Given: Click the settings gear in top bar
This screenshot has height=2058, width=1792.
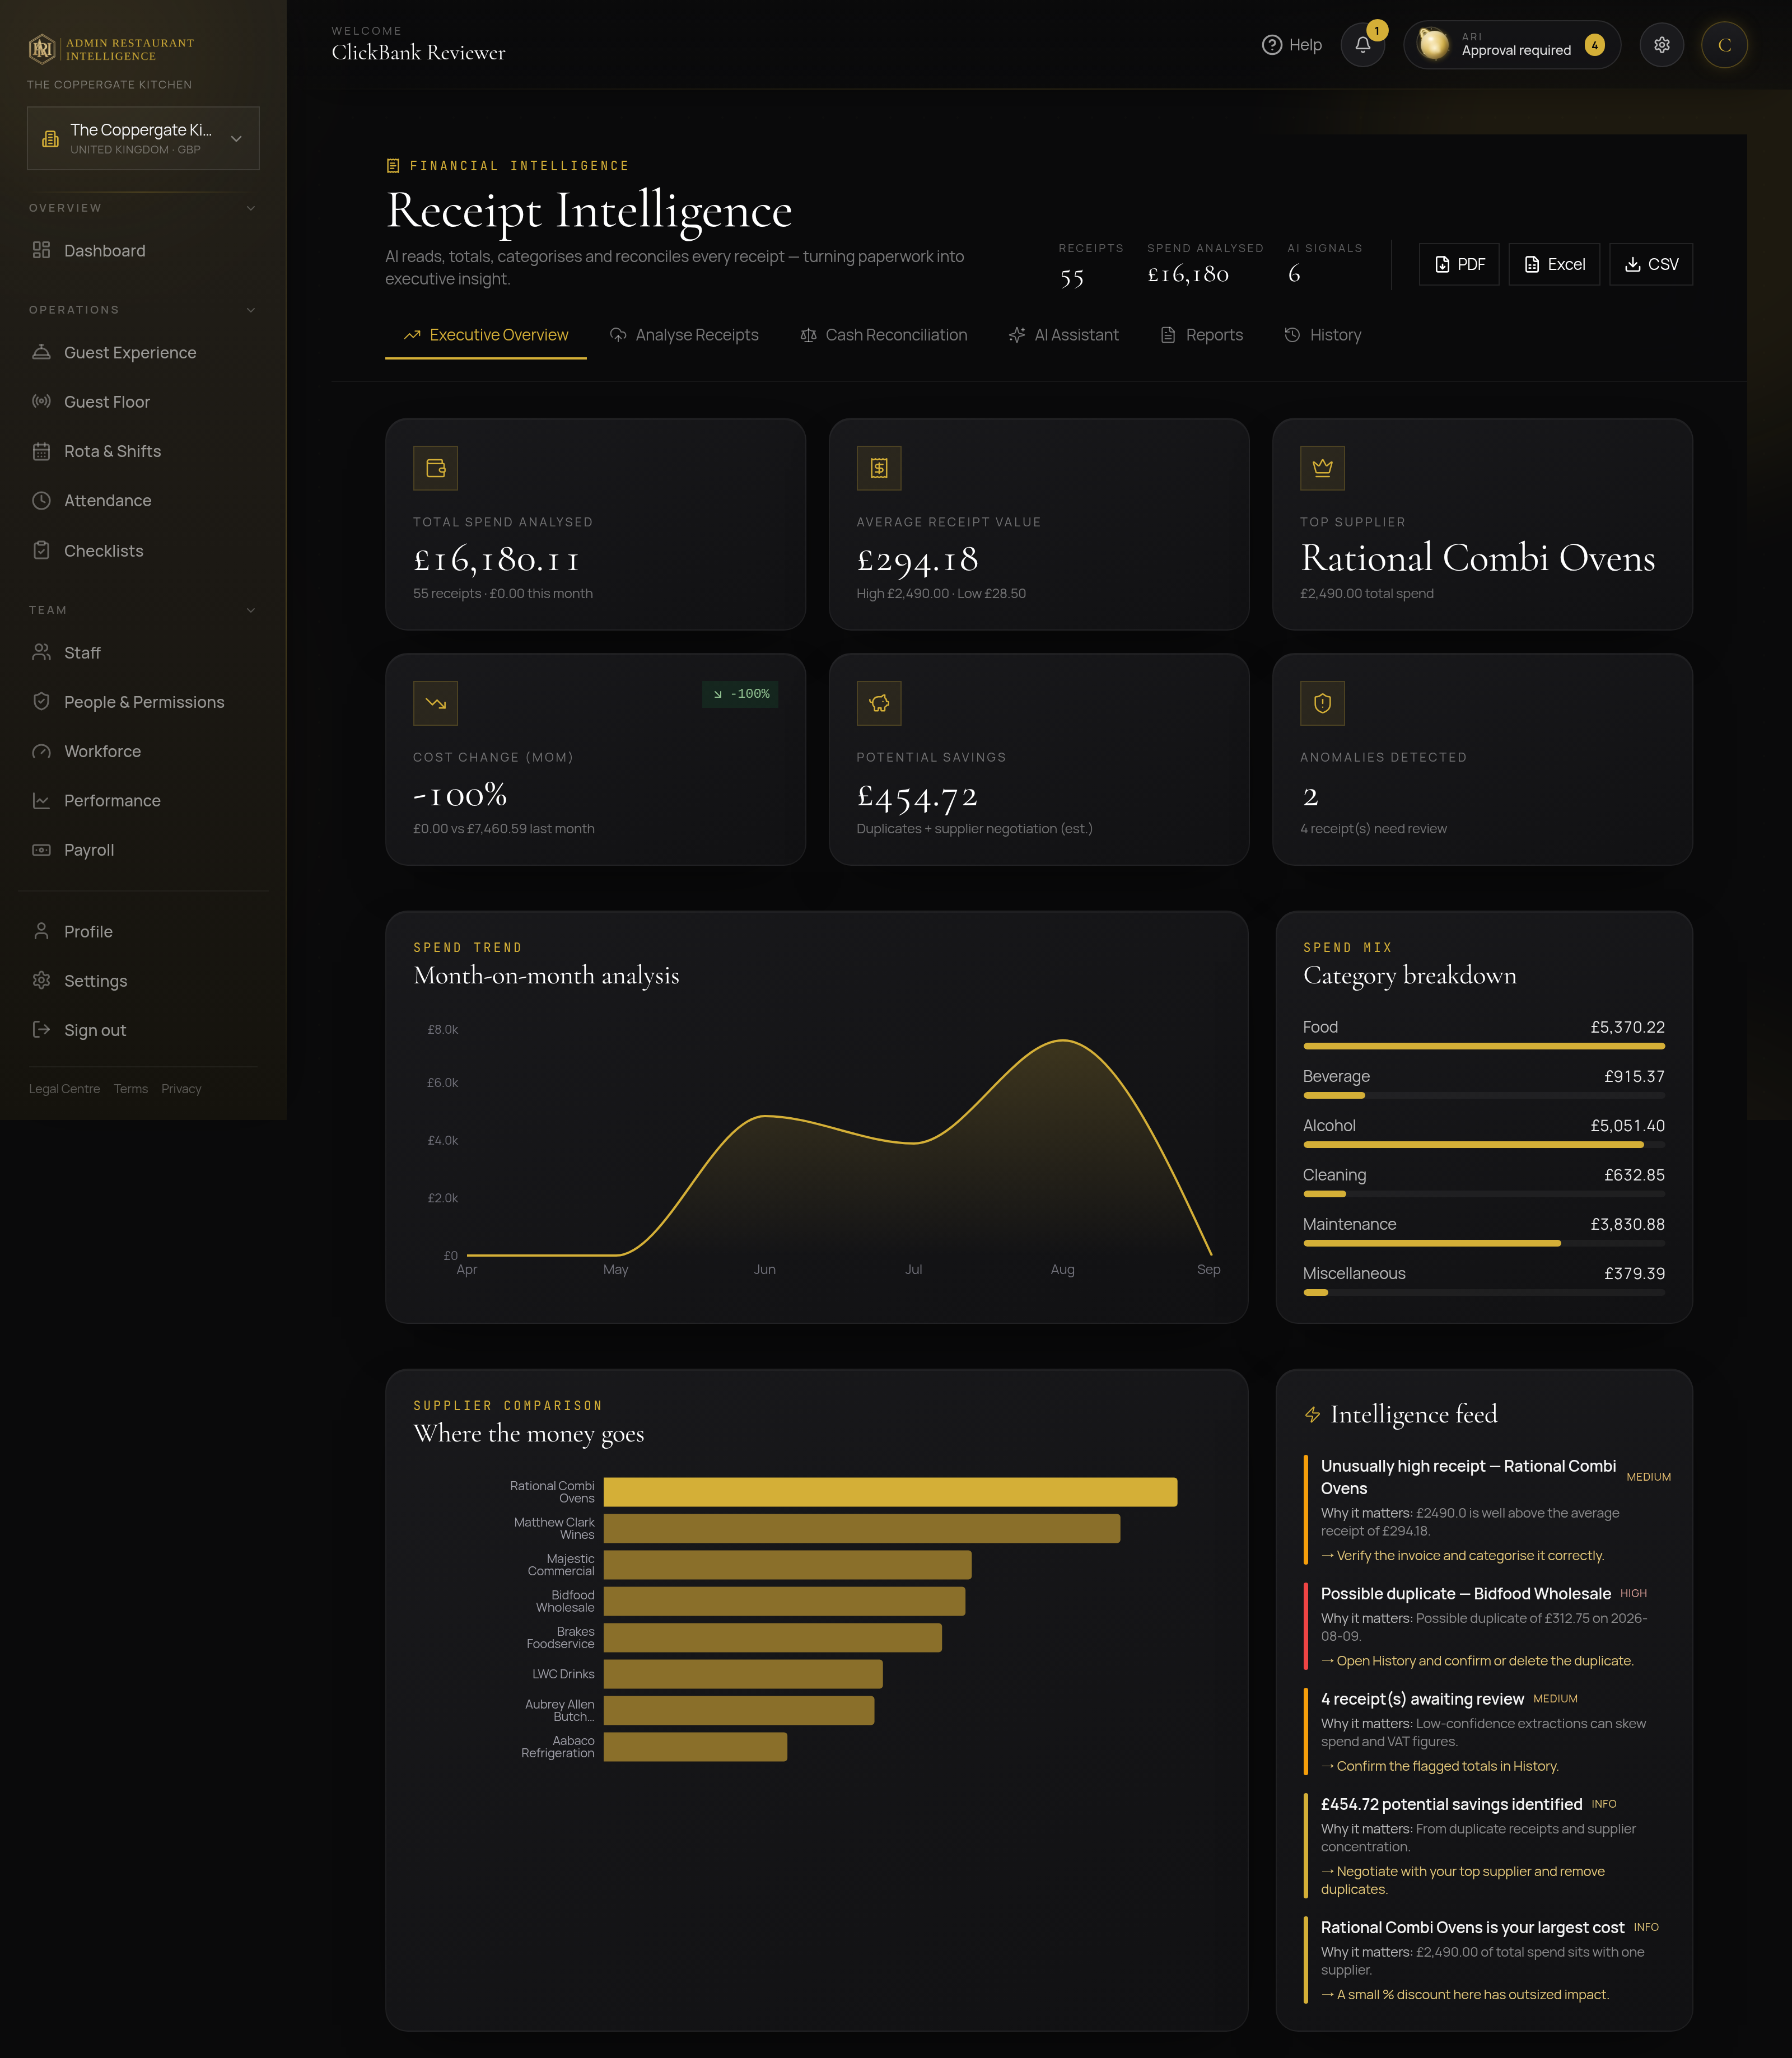Looking at the screenshot, I should (x=1661, y=45).
